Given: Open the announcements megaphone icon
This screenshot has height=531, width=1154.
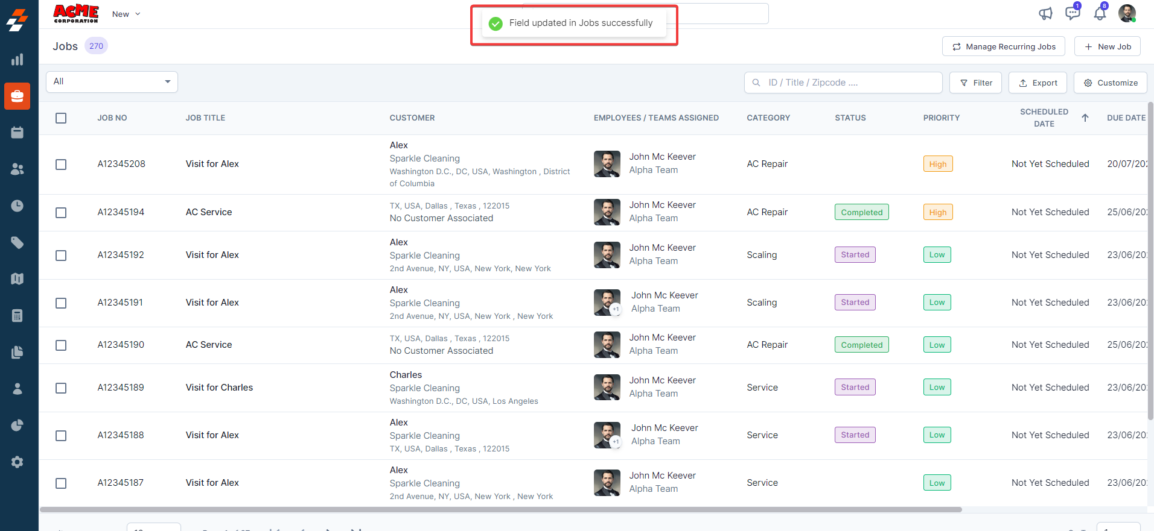Looking at the screenshot, I should 1045,13.
